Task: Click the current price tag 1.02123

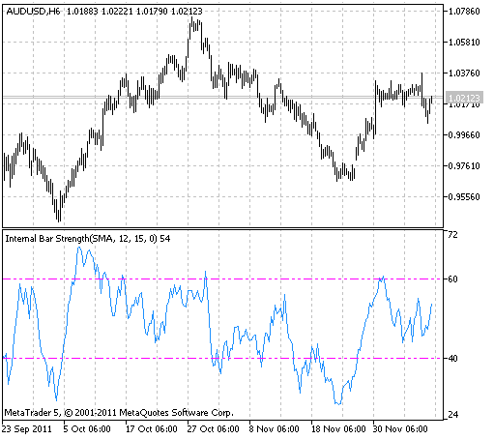Action: pyautogui.click(x=464, y=98)
